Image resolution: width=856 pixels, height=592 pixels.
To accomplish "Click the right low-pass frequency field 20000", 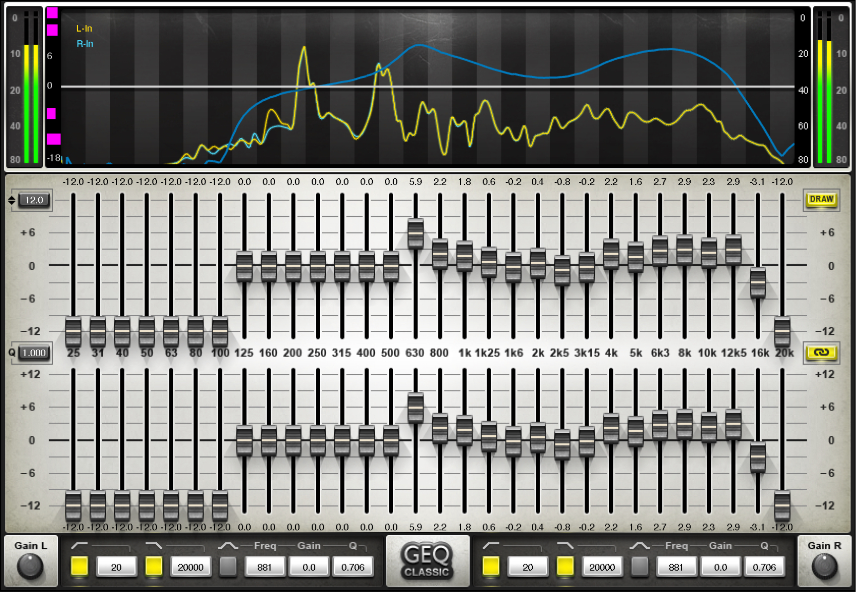I will 602,567.
